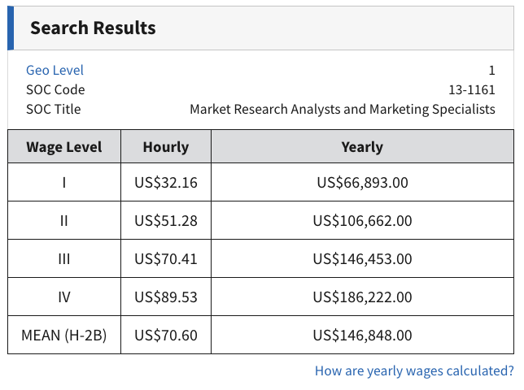Viewport: 524px width, 390px height.
Task: Click the US$186,222.00 yearly wage cell
Action: pyautogui.click(x=362, y=297)
